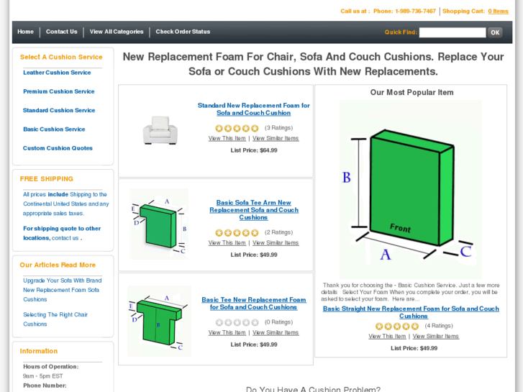The width and height of the screenshot is (523, 392).
Task: Click empty star rating for Basic Tee foam
Action: coord(237,323)
